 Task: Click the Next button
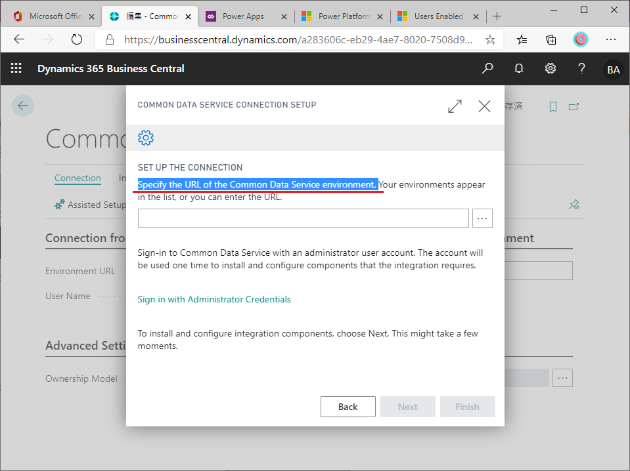(x=408, y=407)
